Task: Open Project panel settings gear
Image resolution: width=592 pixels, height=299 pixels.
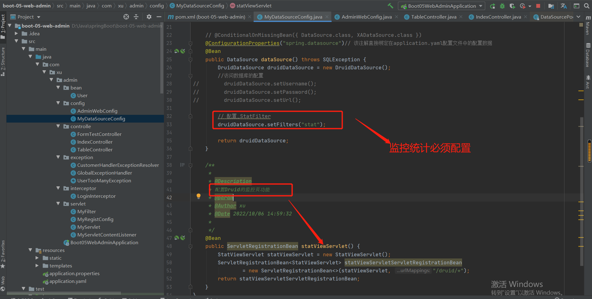Action: [x=149, y=17]
